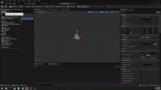Screen dimensions: 161x90
Task: Click the green Play button
Action: (78, 6)
